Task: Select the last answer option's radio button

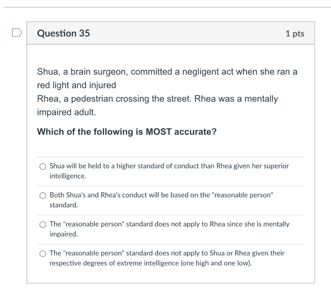Action: coord(42,254)
